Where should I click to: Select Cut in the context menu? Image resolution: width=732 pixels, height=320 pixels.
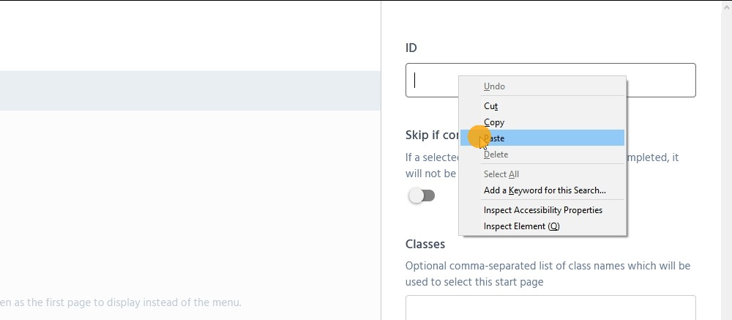click(491, 106)
